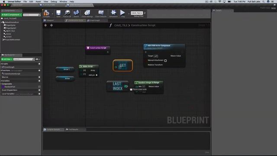Open Class Settings in the toolbar

pyautogui.click(x=87, y=13)
